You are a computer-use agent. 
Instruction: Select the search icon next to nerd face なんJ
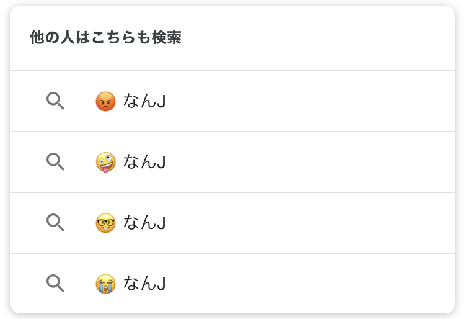(55, 222)
